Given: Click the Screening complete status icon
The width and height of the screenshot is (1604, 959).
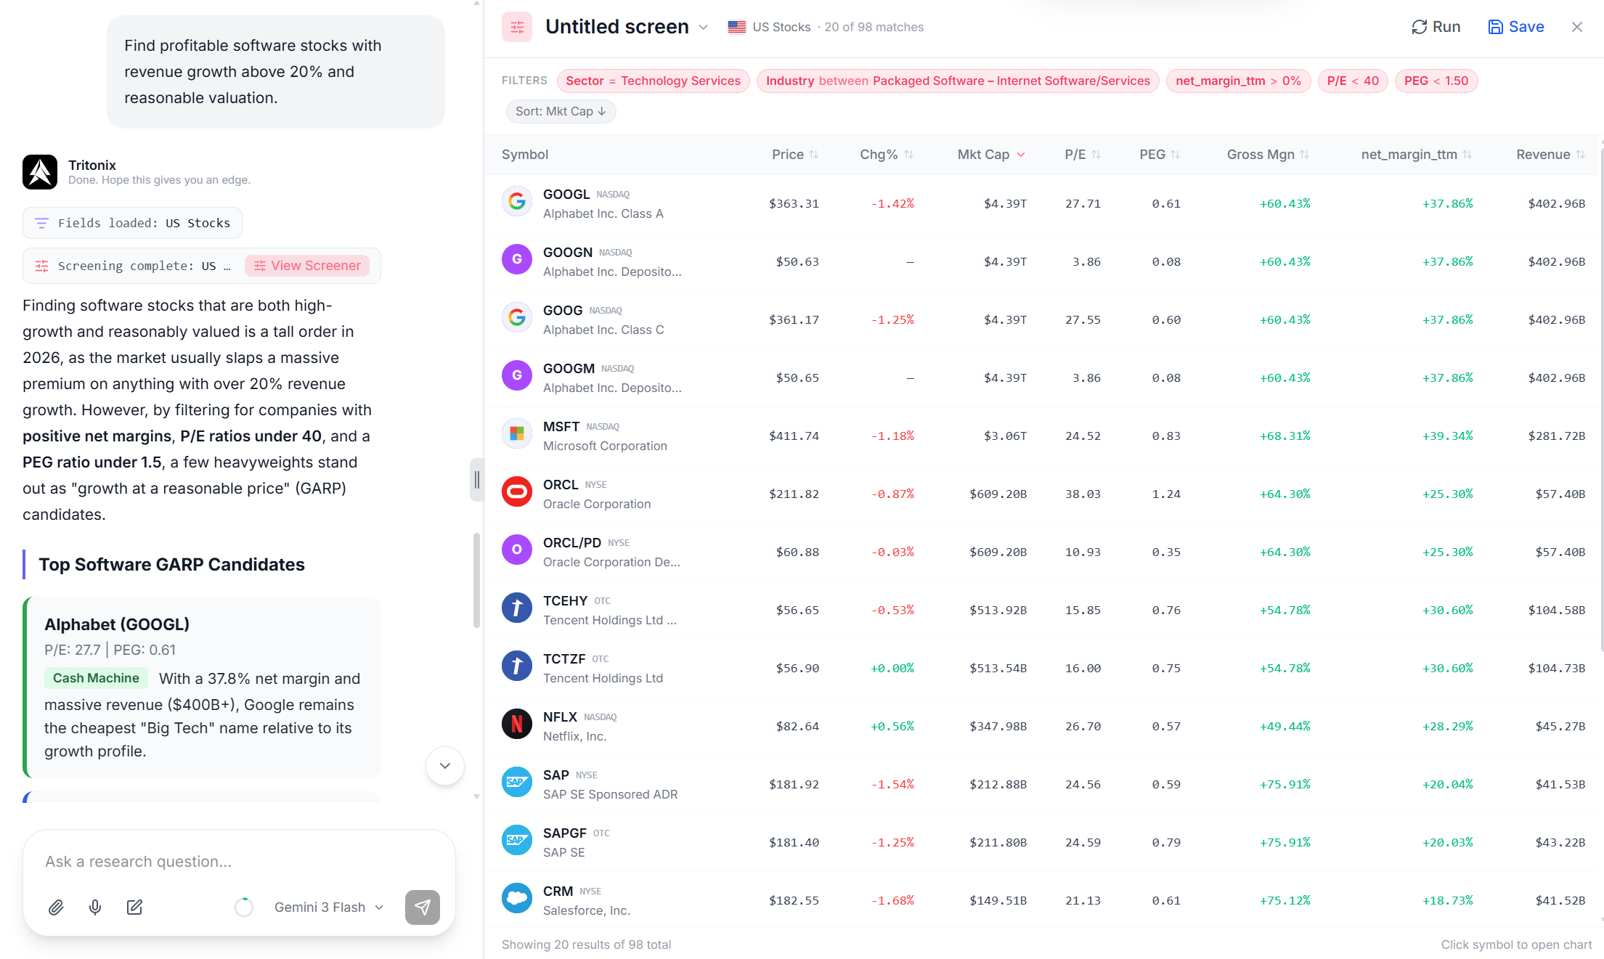Looking at the screenshot, I should point(42,266).
